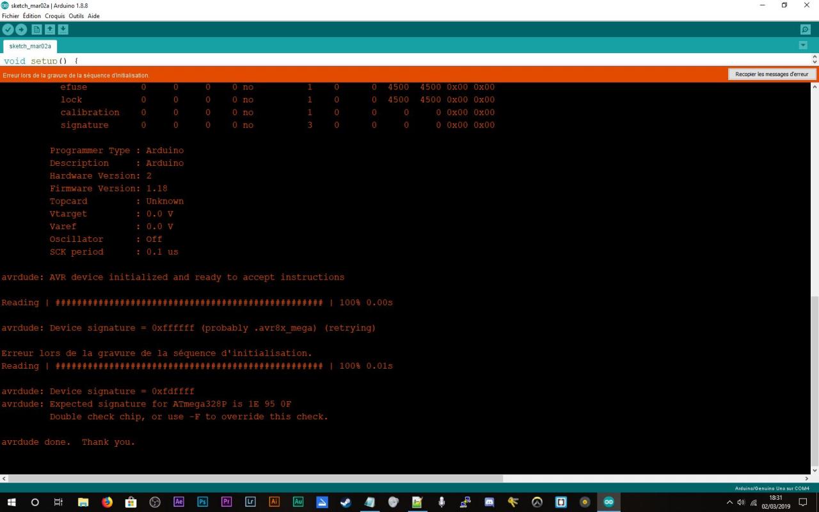This screenshot has height=512, width=819.
Task: Open Microsoft Store from the taskbar
Action: [131, 502]
